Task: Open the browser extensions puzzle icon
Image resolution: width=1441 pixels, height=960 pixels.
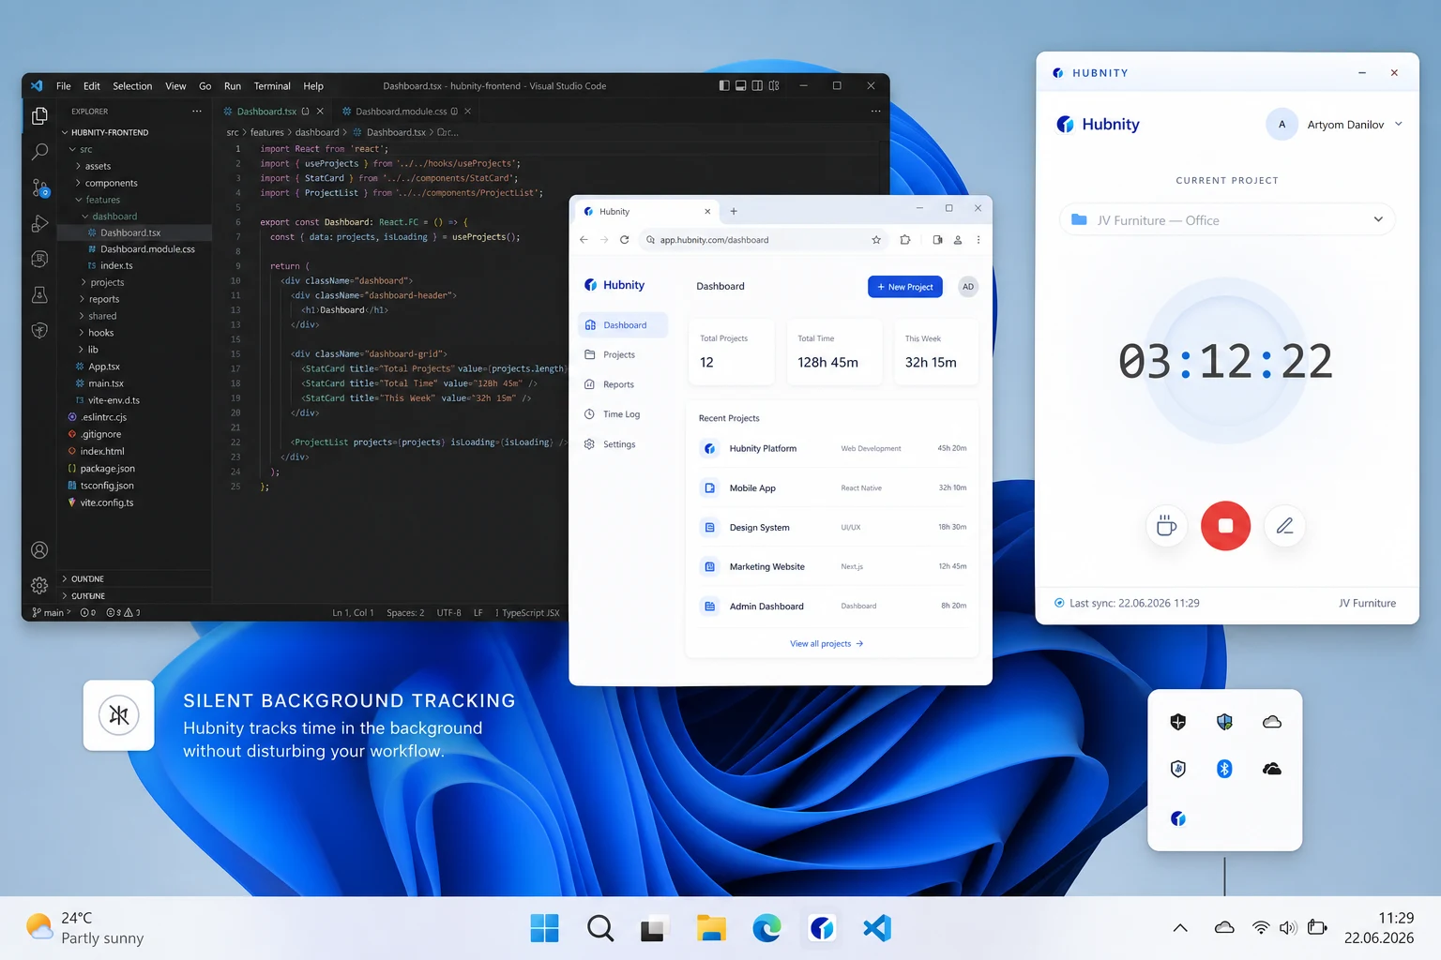Action: [904, 240]
